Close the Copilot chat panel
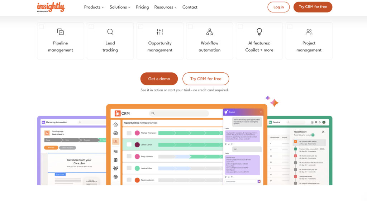 click(261, 112)
